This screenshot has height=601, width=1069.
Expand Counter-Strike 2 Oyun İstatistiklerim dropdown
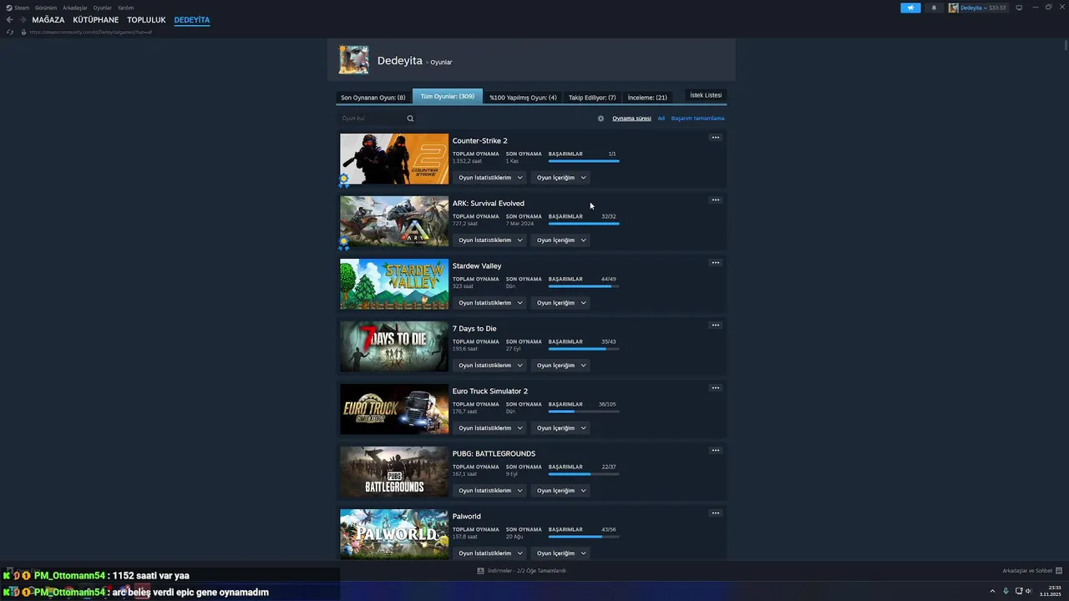490,177
